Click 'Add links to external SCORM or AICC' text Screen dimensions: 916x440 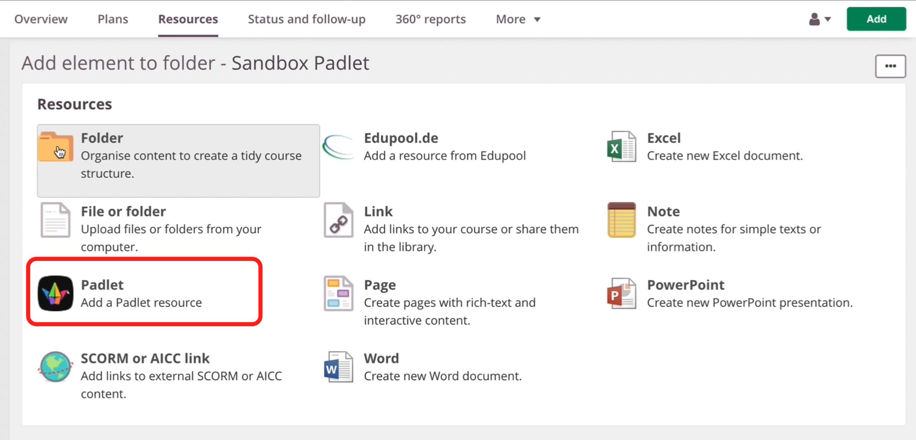181,376
